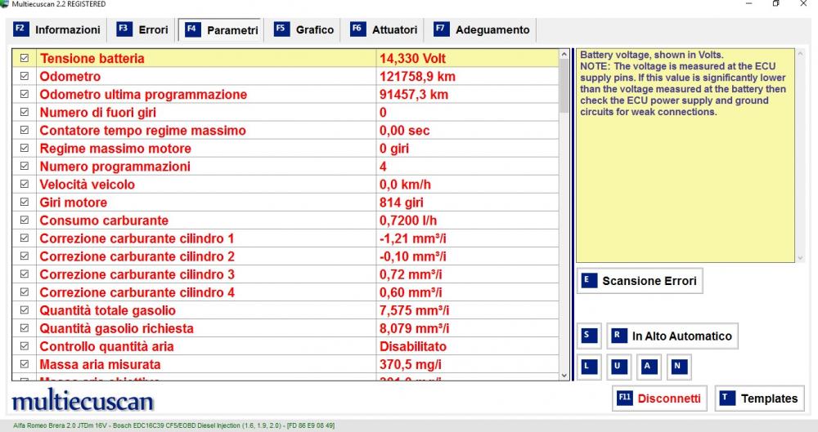Click the U button

click(x=619, y=367)
